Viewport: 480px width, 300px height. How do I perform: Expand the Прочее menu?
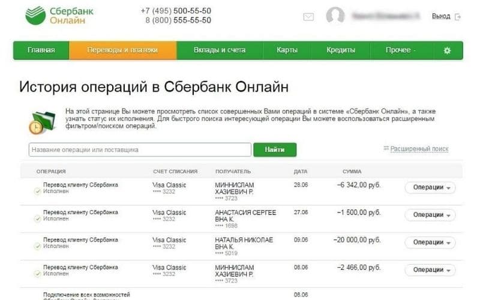(x=401, y=50)
